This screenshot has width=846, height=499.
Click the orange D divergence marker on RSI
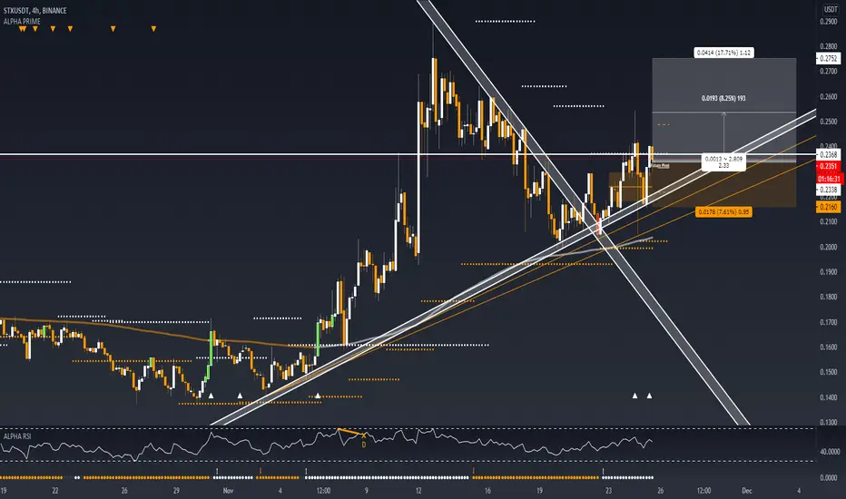[x=364, y=445]
